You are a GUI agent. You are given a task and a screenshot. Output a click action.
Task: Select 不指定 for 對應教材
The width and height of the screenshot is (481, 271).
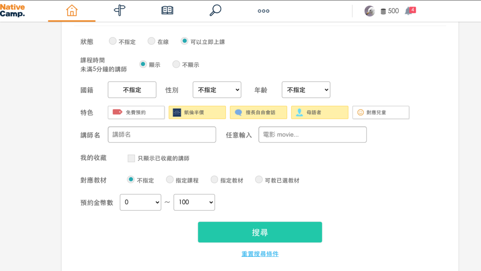pyautogui.click(x=131, y=180)
